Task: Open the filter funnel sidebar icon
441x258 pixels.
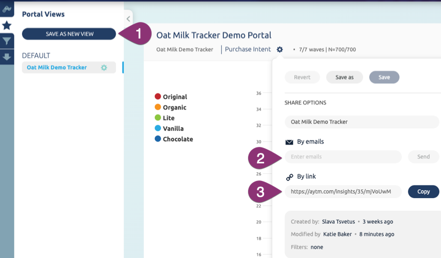Action: 7,41
